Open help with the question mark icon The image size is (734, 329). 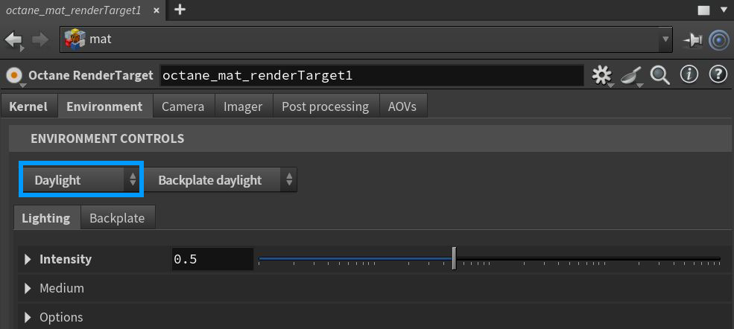coord(718,74)
